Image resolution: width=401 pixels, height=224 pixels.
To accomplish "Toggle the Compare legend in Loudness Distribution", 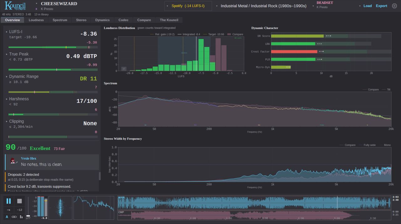I will coord(235,34).
